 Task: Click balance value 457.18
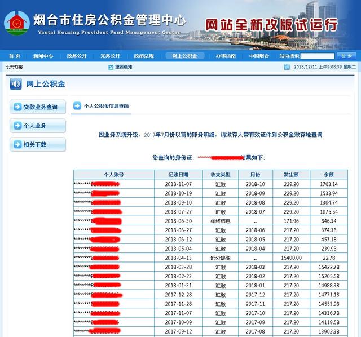[x=329, y=240]
